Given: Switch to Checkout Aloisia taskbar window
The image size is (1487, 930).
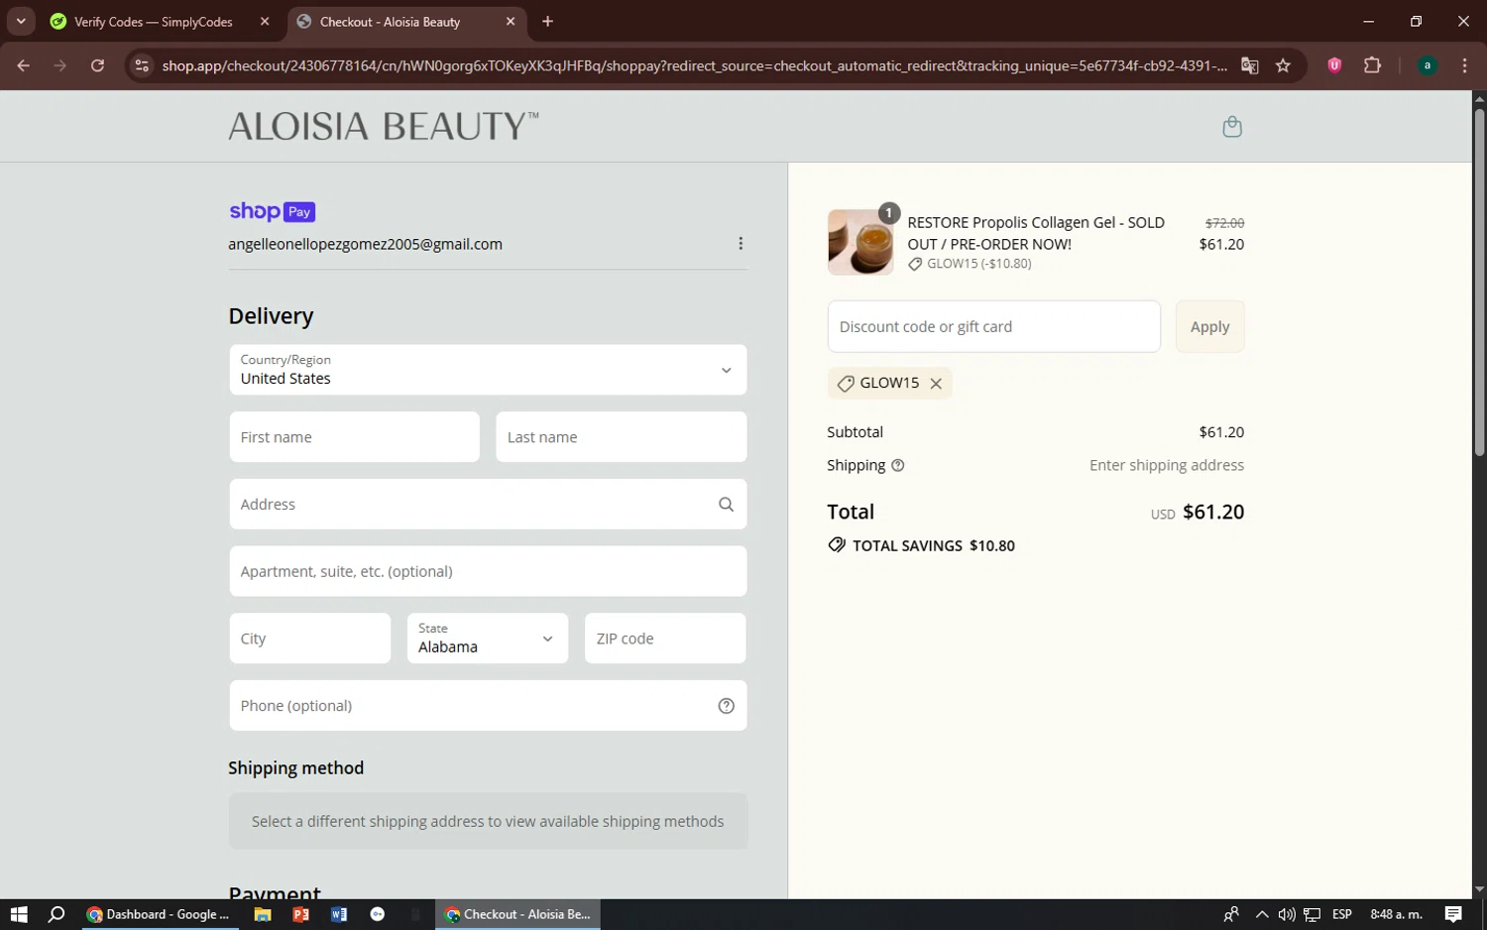Looking at the screenshot, I should (x=517, y=914).
